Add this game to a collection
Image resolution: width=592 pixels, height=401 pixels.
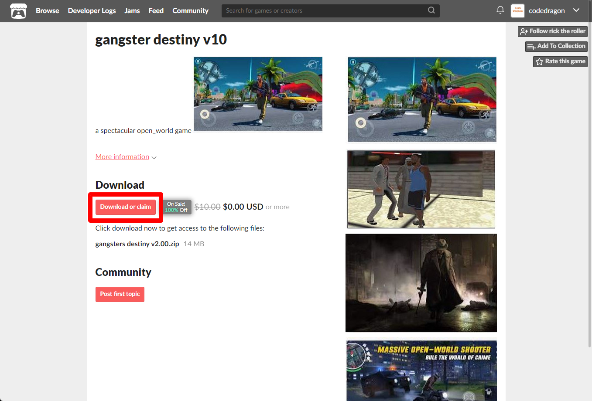556,46
